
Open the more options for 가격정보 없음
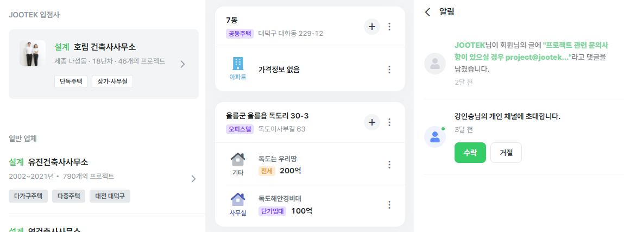pos(389,70)
